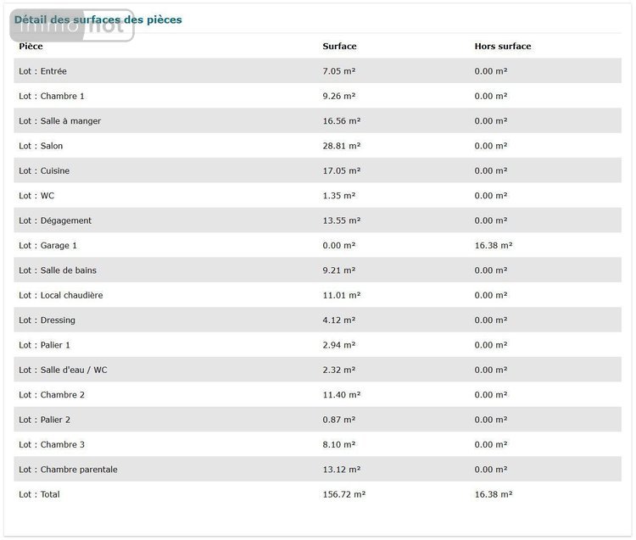Click the total surface value 156.72 m²
Screen dimensions: 636x540
pyautogui.click(x=344, y=494)
